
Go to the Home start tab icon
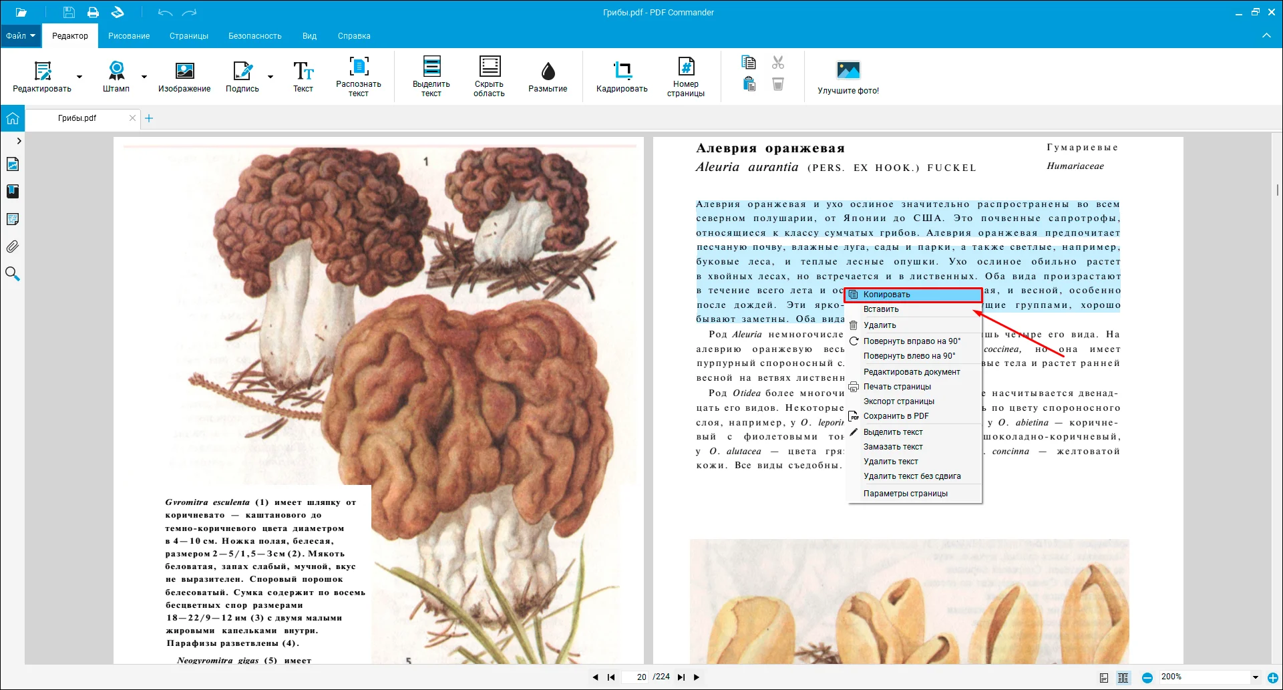coord(13,119)
